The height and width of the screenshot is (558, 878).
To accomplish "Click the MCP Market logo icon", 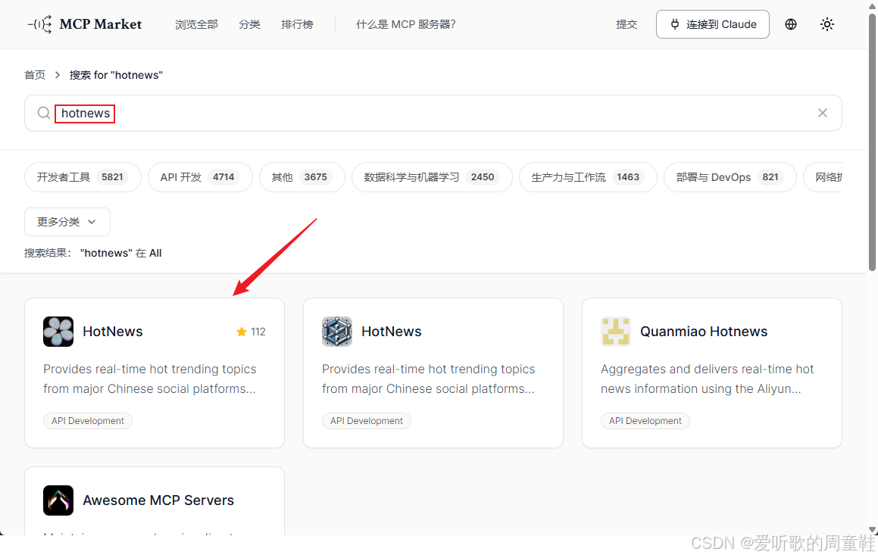I will coord(39,25).
